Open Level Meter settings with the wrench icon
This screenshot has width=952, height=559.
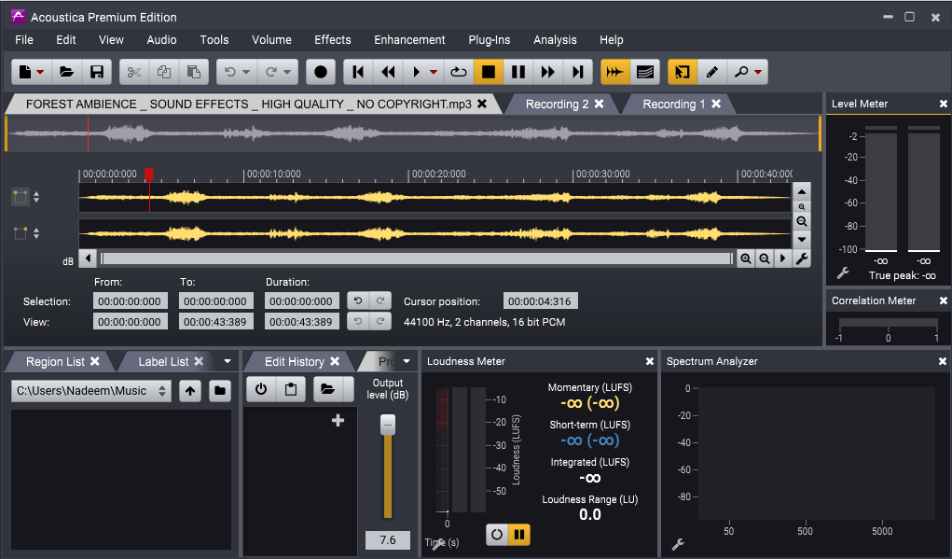point(843,273)
